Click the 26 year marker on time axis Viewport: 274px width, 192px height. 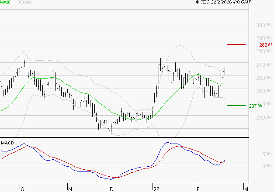tap(156, 189)
